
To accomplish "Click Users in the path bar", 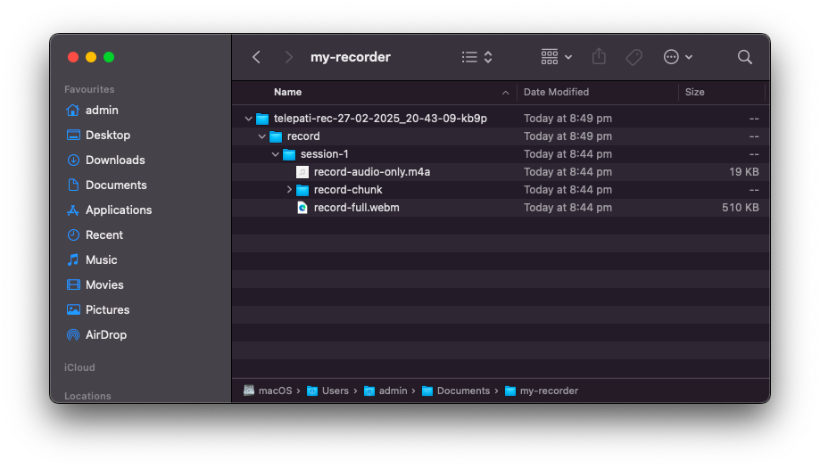I will coord(335,391).
